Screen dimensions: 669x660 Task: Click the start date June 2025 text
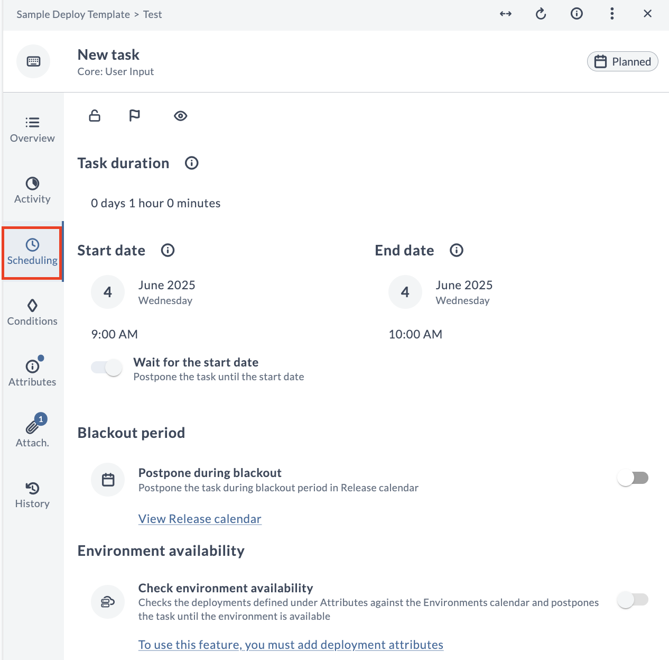(x=167, y=285)
